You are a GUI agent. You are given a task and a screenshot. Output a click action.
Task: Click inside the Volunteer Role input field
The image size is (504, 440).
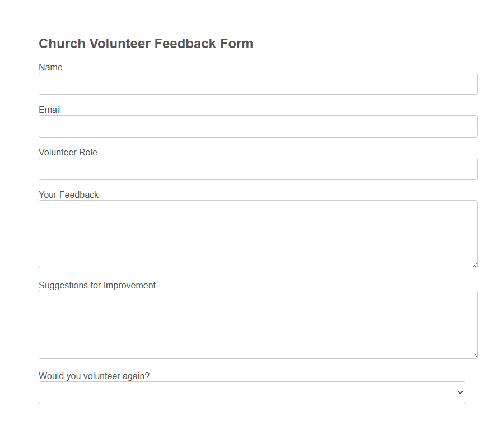(x=258, y=168)
